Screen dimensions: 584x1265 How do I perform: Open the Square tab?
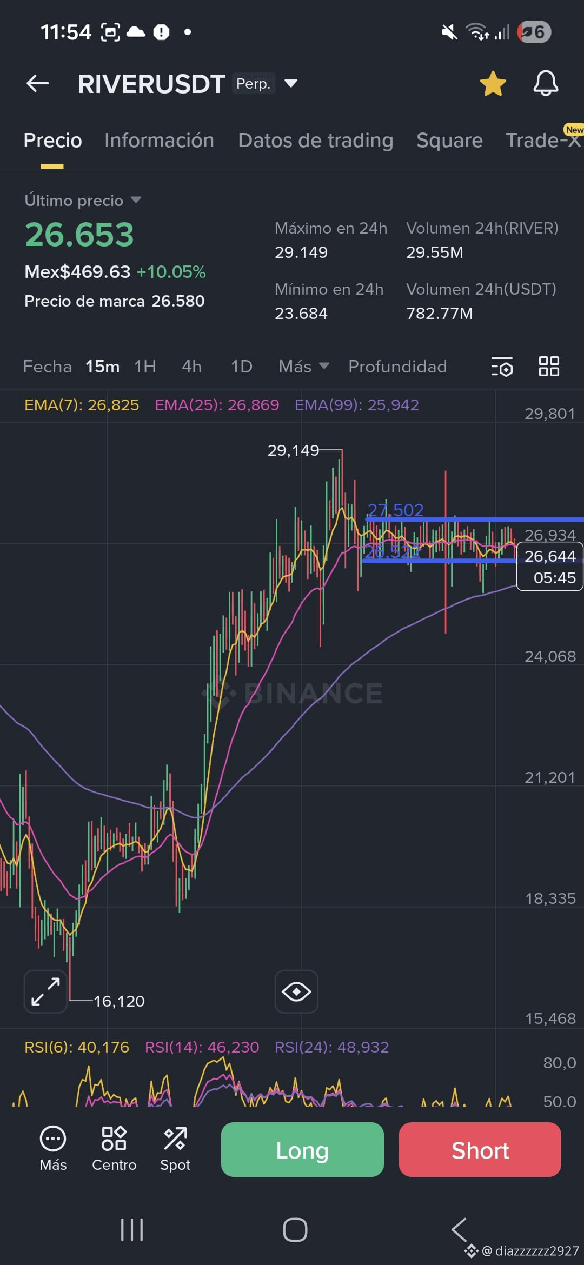pyautogui.click(x=449, y=141)
